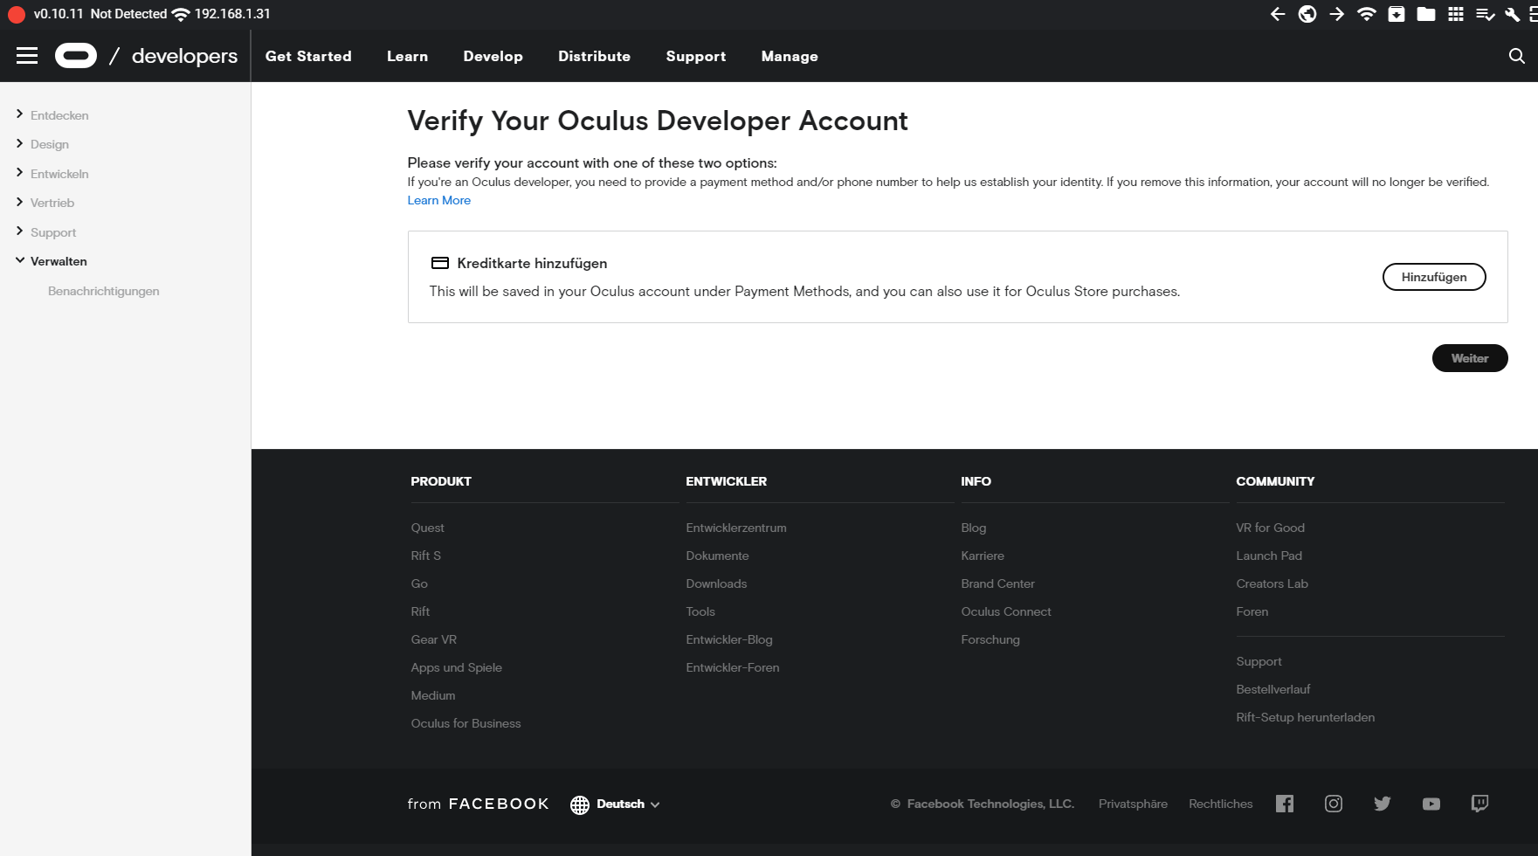Click the wifi icon beside the IP address
The width and height of the screenshot is (1538, 856).
pos(181,14)
